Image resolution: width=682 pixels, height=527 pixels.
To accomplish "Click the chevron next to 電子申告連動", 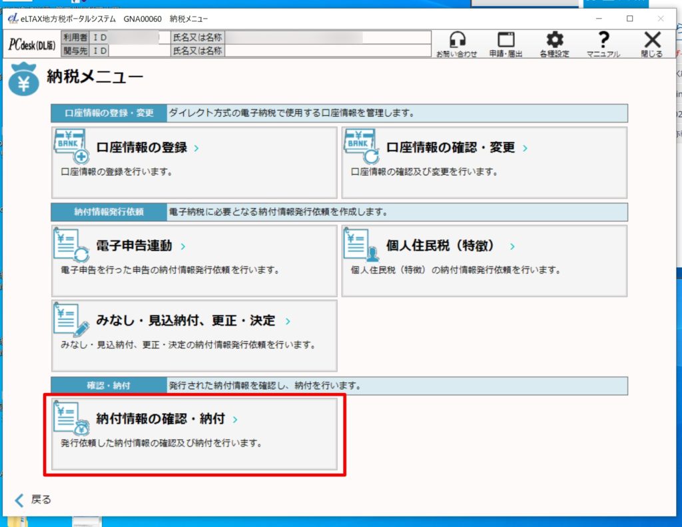I will 183,247.
